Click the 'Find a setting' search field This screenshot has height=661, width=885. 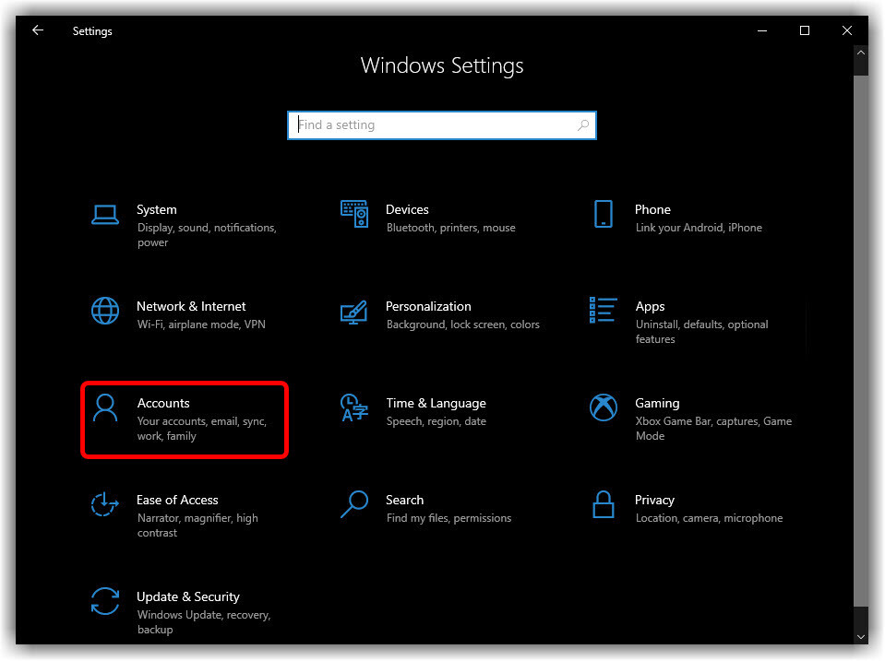click(x=442, y=125)
